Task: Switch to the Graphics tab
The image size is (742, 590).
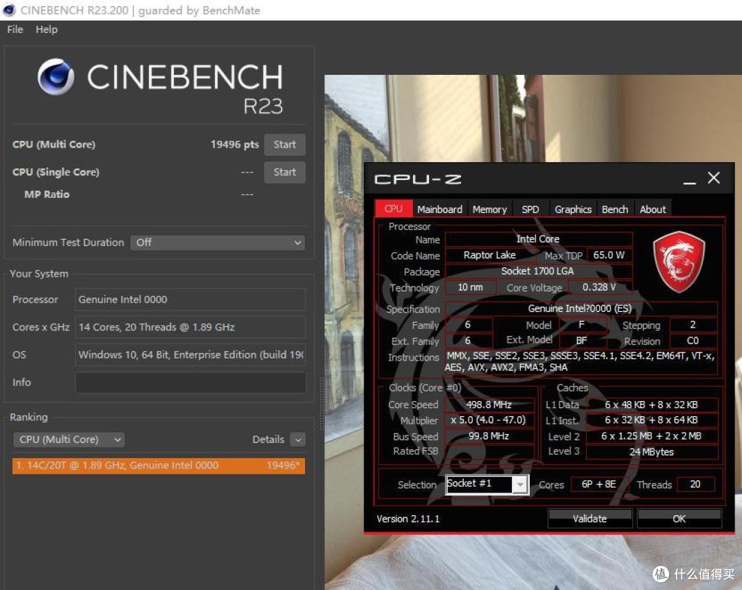Action: 572,209
